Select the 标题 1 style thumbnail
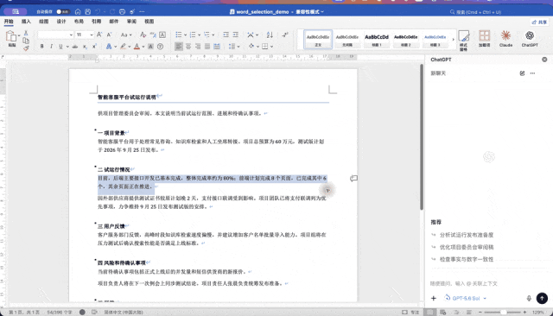 click(377, 40)
